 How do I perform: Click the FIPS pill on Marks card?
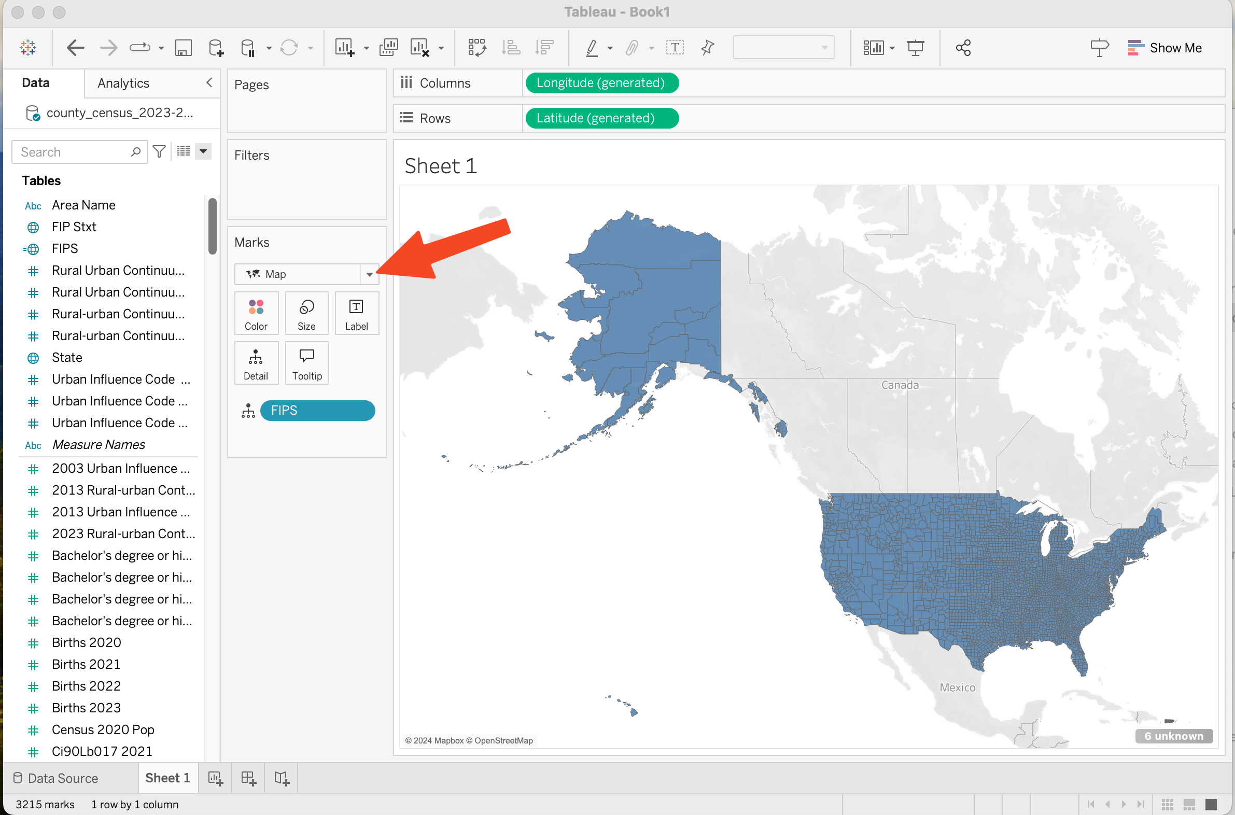(x=318, y=410)
